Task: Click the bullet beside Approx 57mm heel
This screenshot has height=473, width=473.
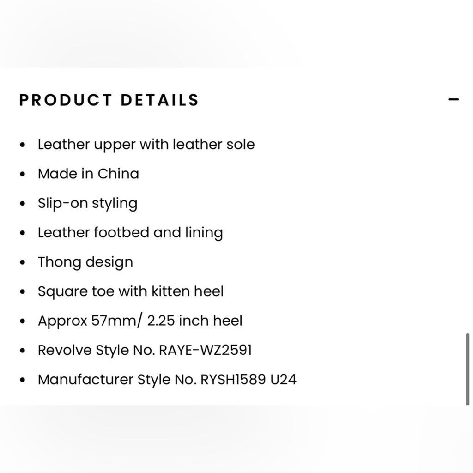Action: 22,321
